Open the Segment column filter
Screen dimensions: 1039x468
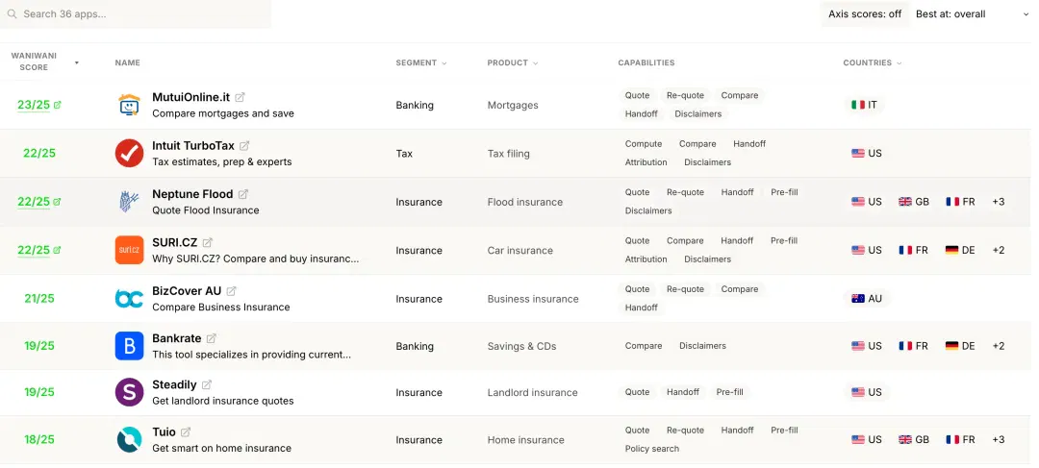pos(421,62)
